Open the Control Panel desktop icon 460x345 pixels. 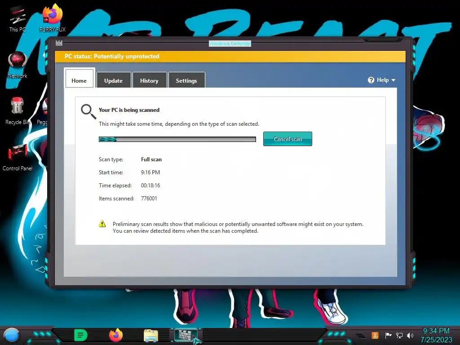pos(18,157)
